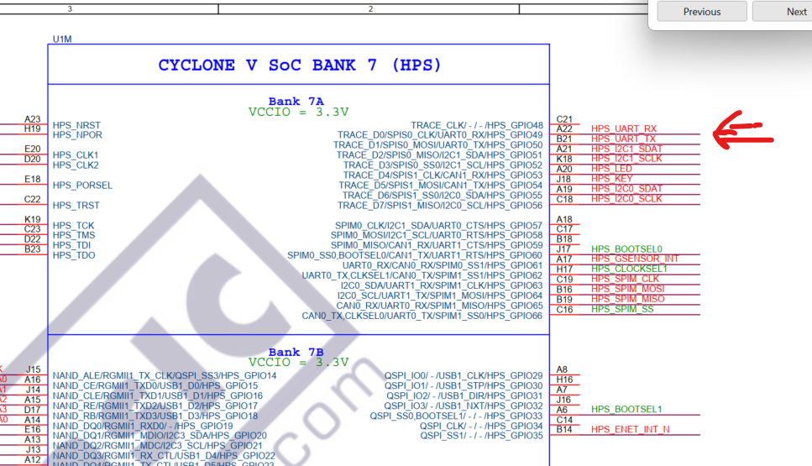The image size is (812, 466).
Task: Select the HPS_KEY net label
Action: pos(611,179)
